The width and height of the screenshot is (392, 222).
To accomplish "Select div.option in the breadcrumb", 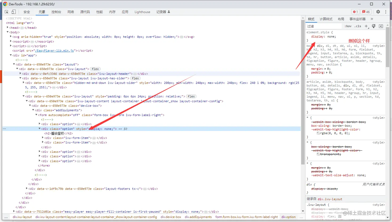I will (288, 217).
